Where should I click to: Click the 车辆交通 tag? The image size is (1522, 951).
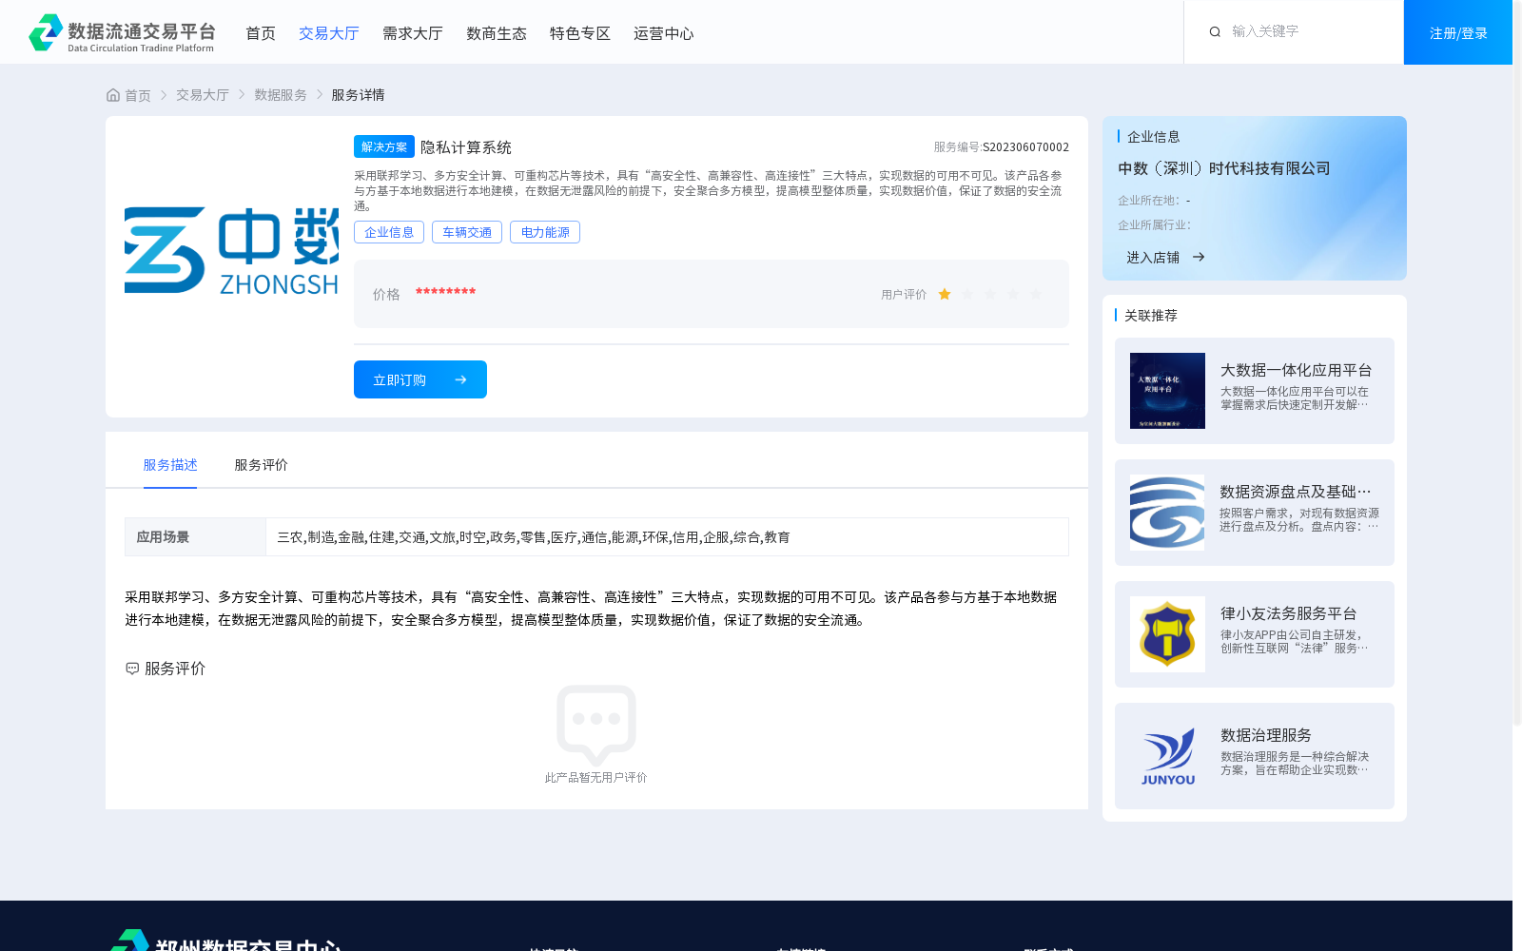point(467,232)
